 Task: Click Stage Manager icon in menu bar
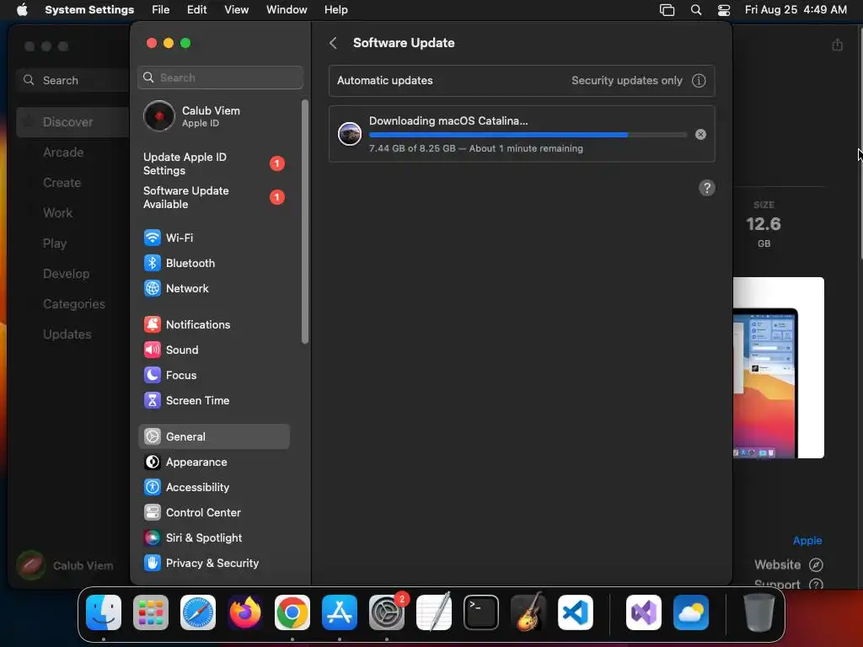(667, 10)
